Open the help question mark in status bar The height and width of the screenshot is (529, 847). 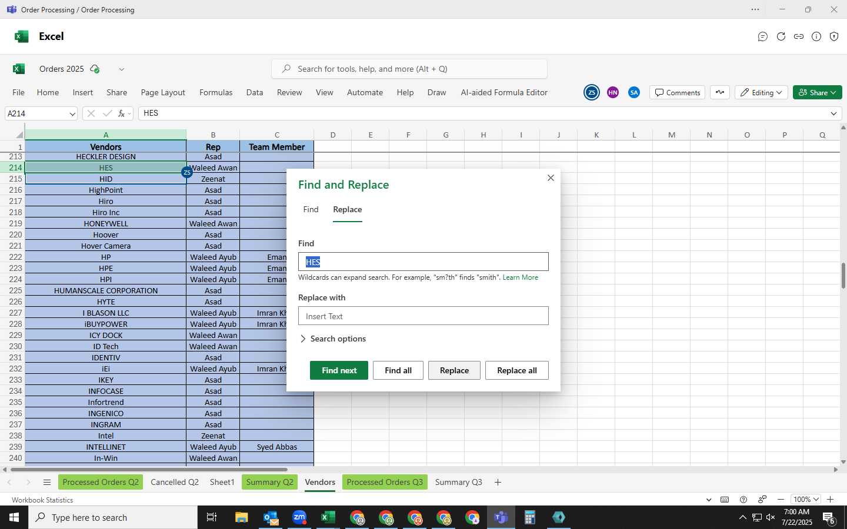point(743,500)
